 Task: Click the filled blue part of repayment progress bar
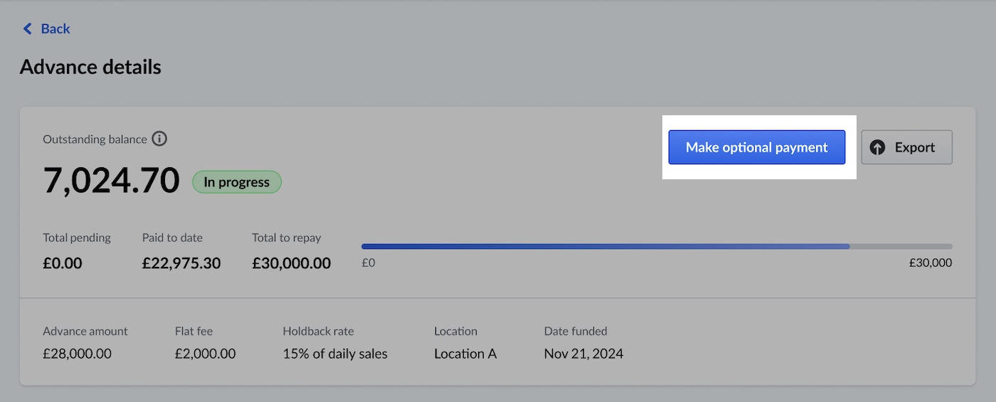[x=605, y=246]
